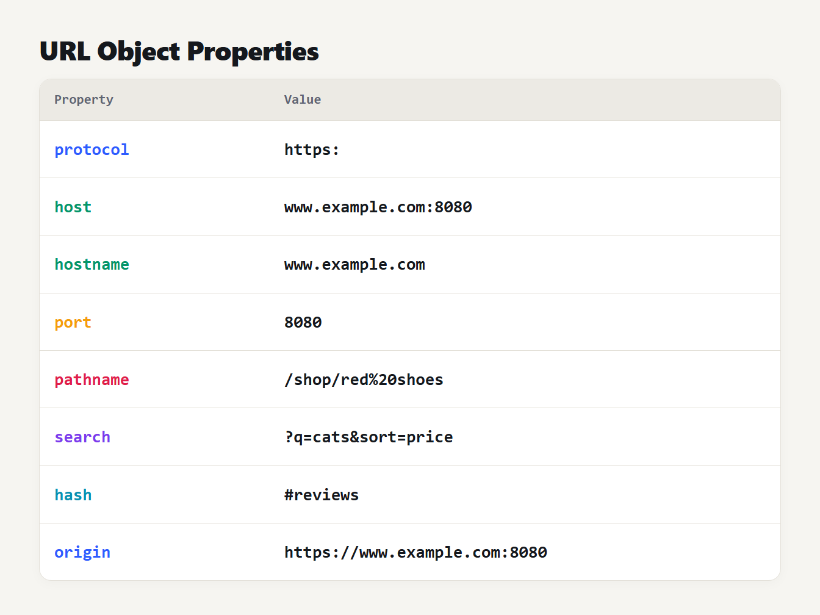Screen dimensions: 820x615
Task: Click the host property name
Action: 73,207
